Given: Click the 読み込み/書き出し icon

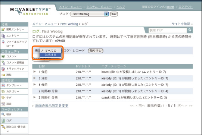Looking at the screenshot, I should tap(3, 127).
